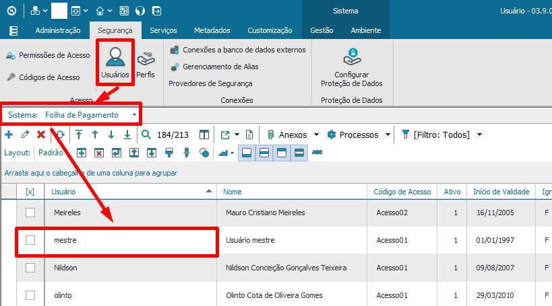
Task: Toggle the split panel view button
Action: coord(264,153)
